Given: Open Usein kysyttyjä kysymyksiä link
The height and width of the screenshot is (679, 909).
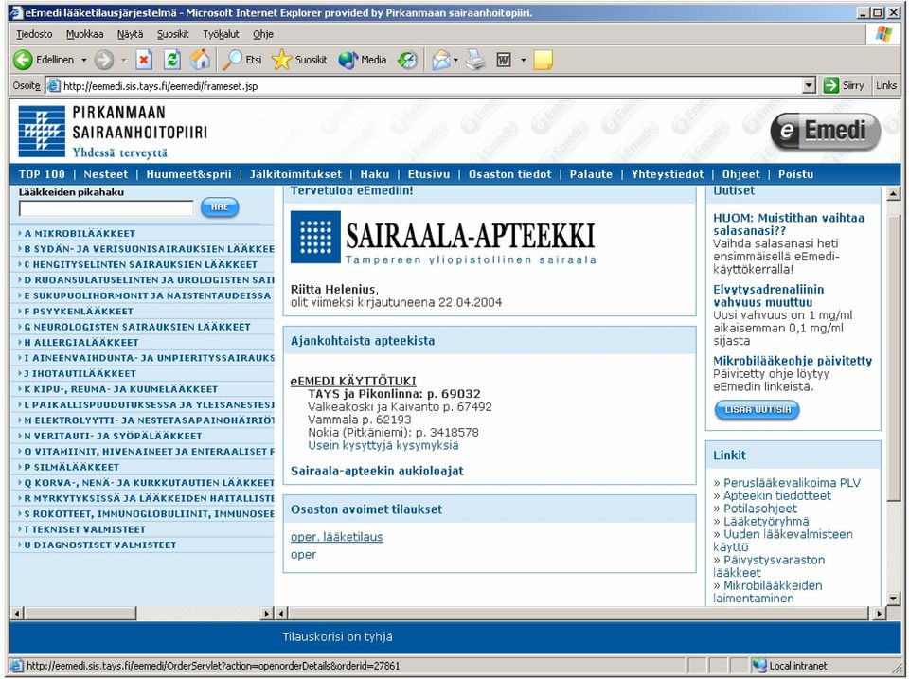Looking at the screenshot, I should (383, 445).
